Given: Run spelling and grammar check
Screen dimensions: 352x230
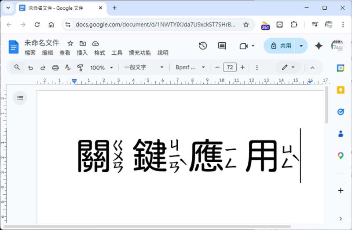Looking at the screenshot, I should [68, 67].
